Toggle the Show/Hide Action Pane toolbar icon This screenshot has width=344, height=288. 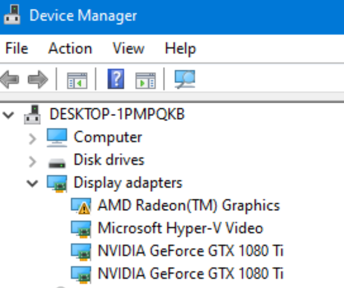145,79
